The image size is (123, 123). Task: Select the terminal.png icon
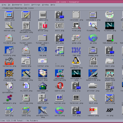pyautogui.click(x=76, y=98)
